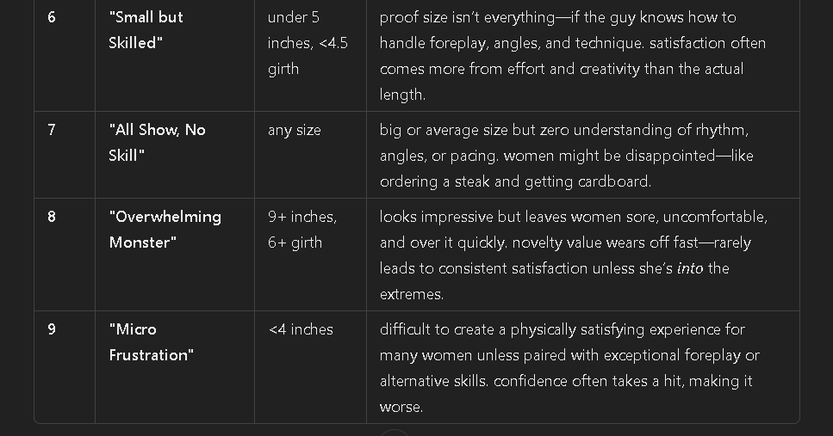Screen dimensions: 833x436
Task: Click the word "worse" in the last row
Action: (400, 407)
